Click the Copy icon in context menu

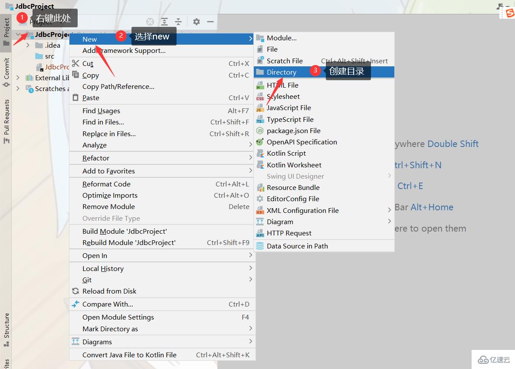(x=75, y=75)
